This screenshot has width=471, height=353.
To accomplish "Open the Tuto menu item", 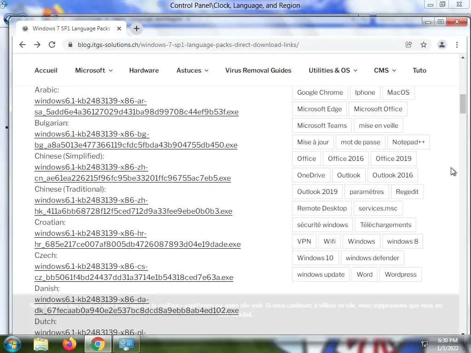I will (x=419, y=70).
